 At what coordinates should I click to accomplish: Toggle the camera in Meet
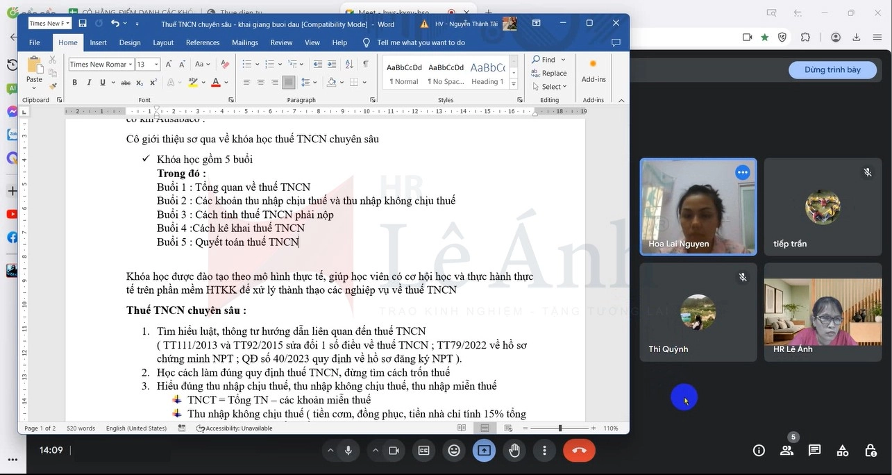[394, 450]
